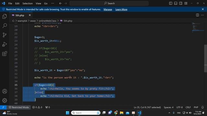
Task: Expand hidden menus with the ellipsis
Action: [x=52, y=4]
